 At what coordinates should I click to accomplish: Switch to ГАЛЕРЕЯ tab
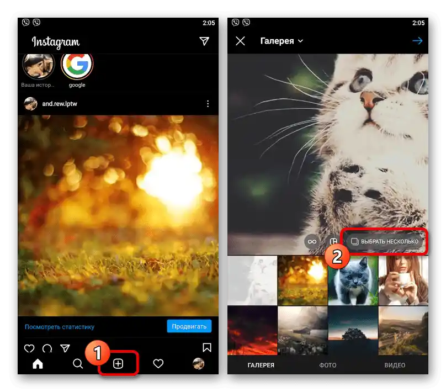(x=261, y=365)
